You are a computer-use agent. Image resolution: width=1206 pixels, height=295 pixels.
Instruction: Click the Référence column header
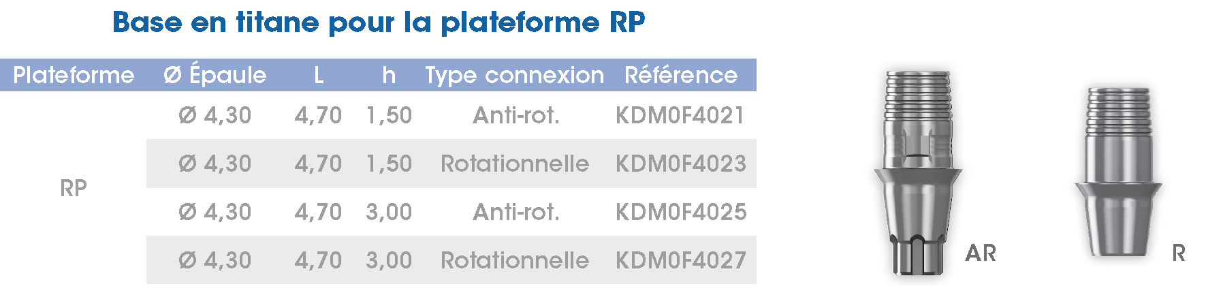681,74
